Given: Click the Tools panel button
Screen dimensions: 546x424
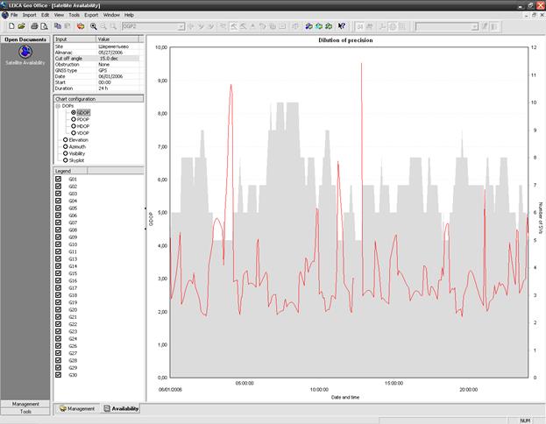Looking at the screenshot, I should pyautogui.click(x=25, y=411).
